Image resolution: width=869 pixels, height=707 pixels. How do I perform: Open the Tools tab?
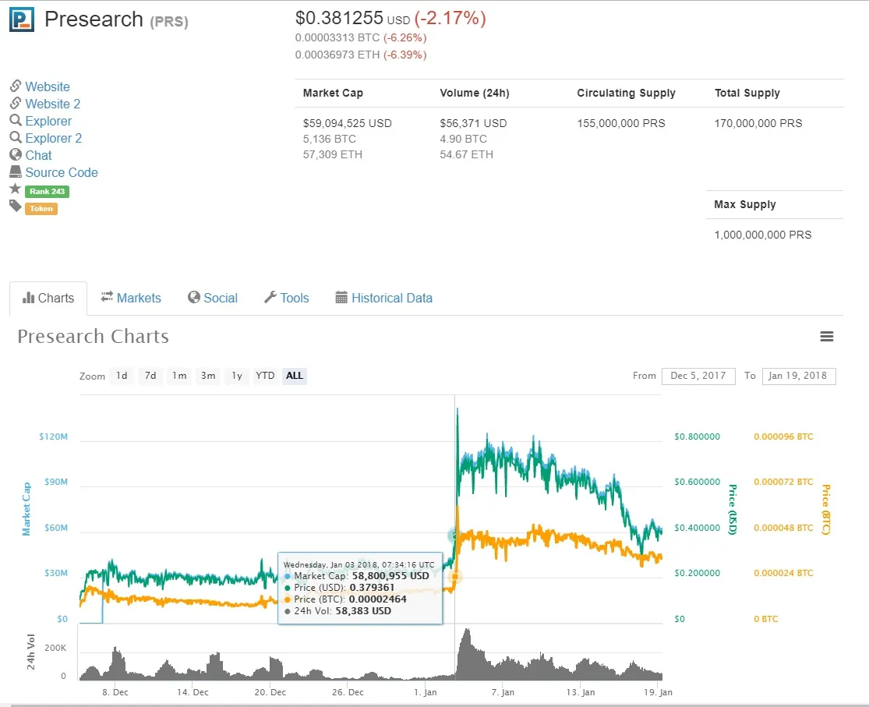click(287, 299)
